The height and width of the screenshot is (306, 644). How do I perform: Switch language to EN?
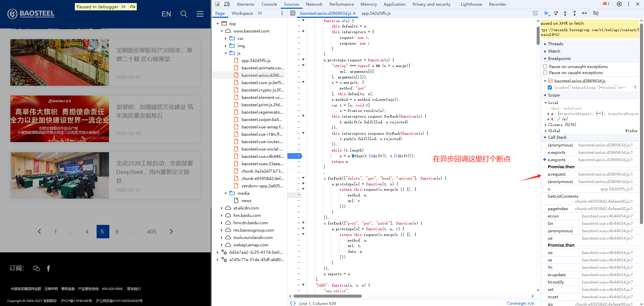pyautogui.click(x=166, y=14)
